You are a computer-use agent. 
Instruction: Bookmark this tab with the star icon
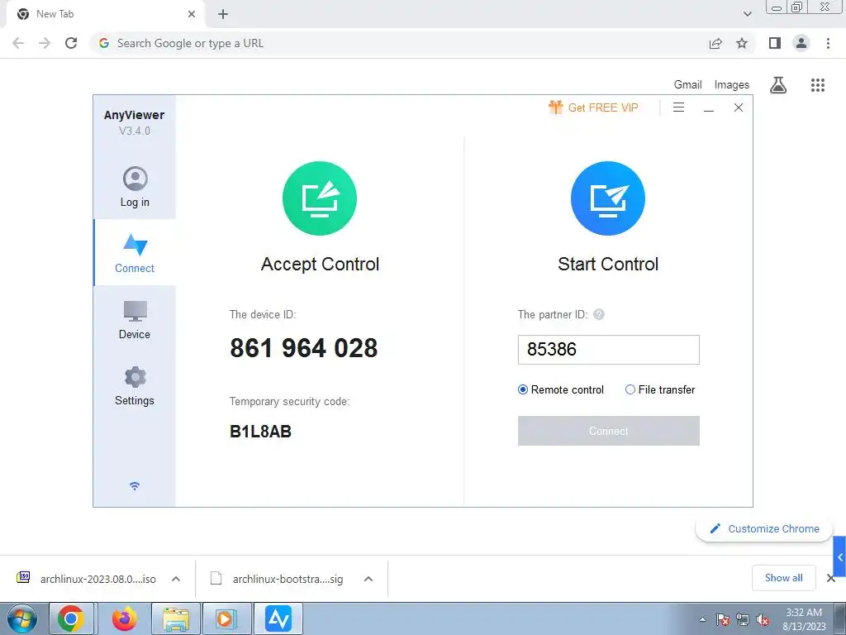(x=742, y=43)
